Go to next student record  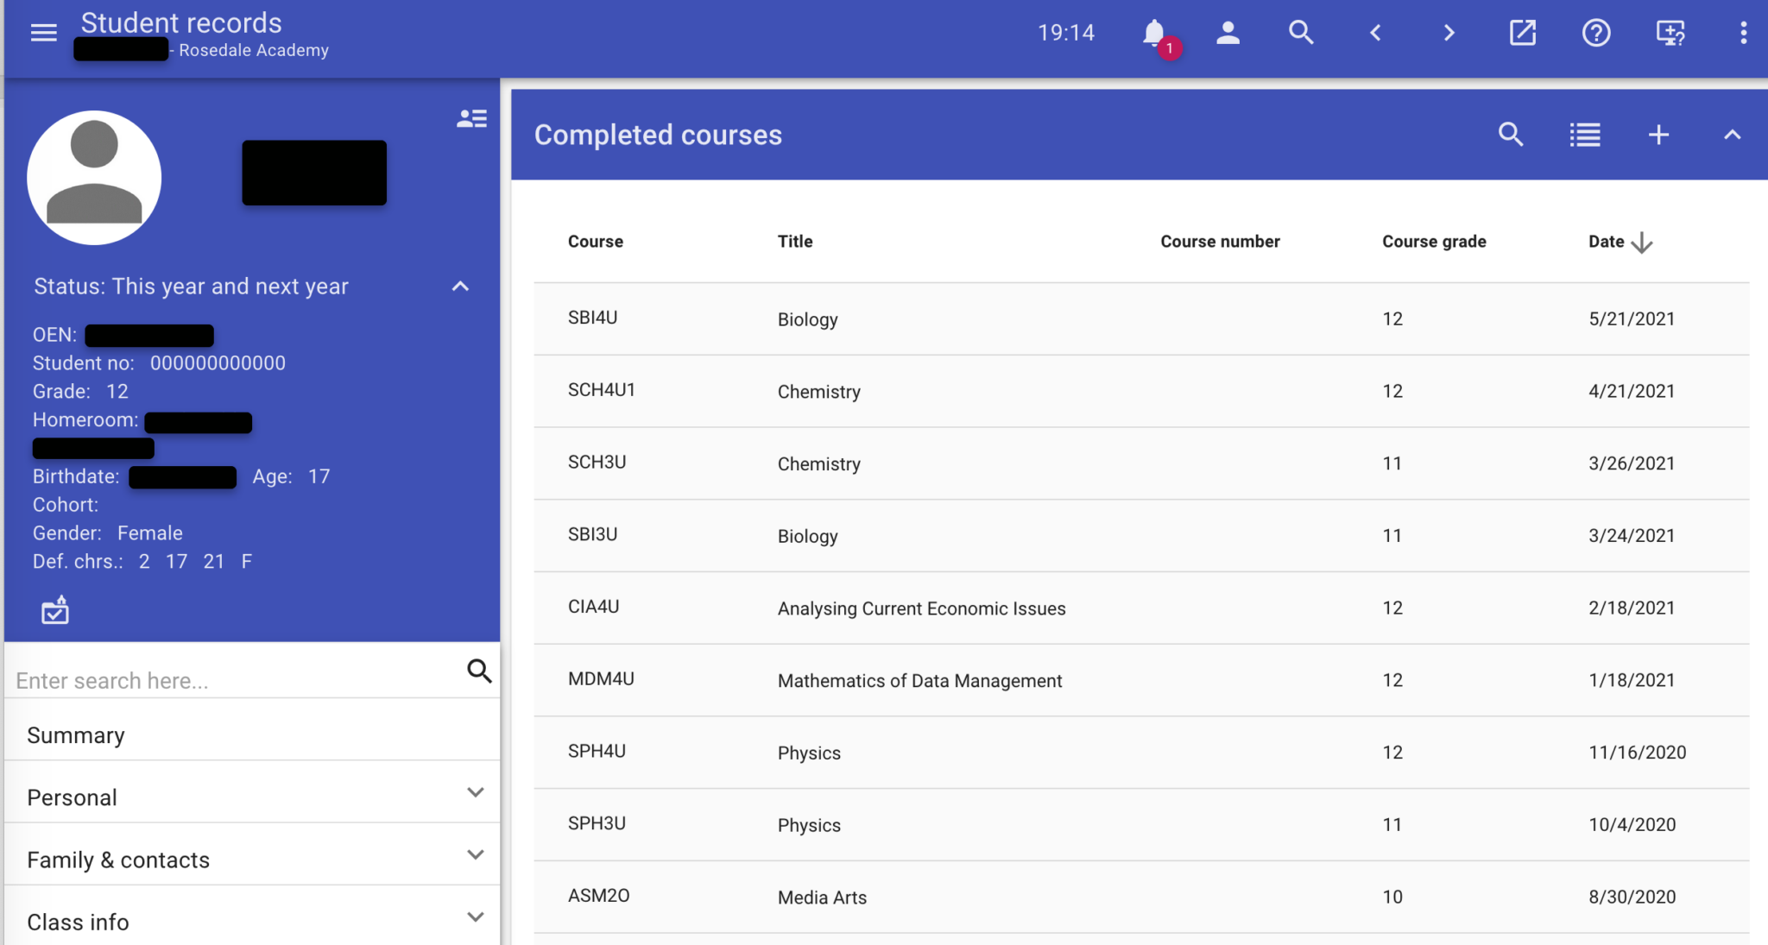[x=1449, y=33]
